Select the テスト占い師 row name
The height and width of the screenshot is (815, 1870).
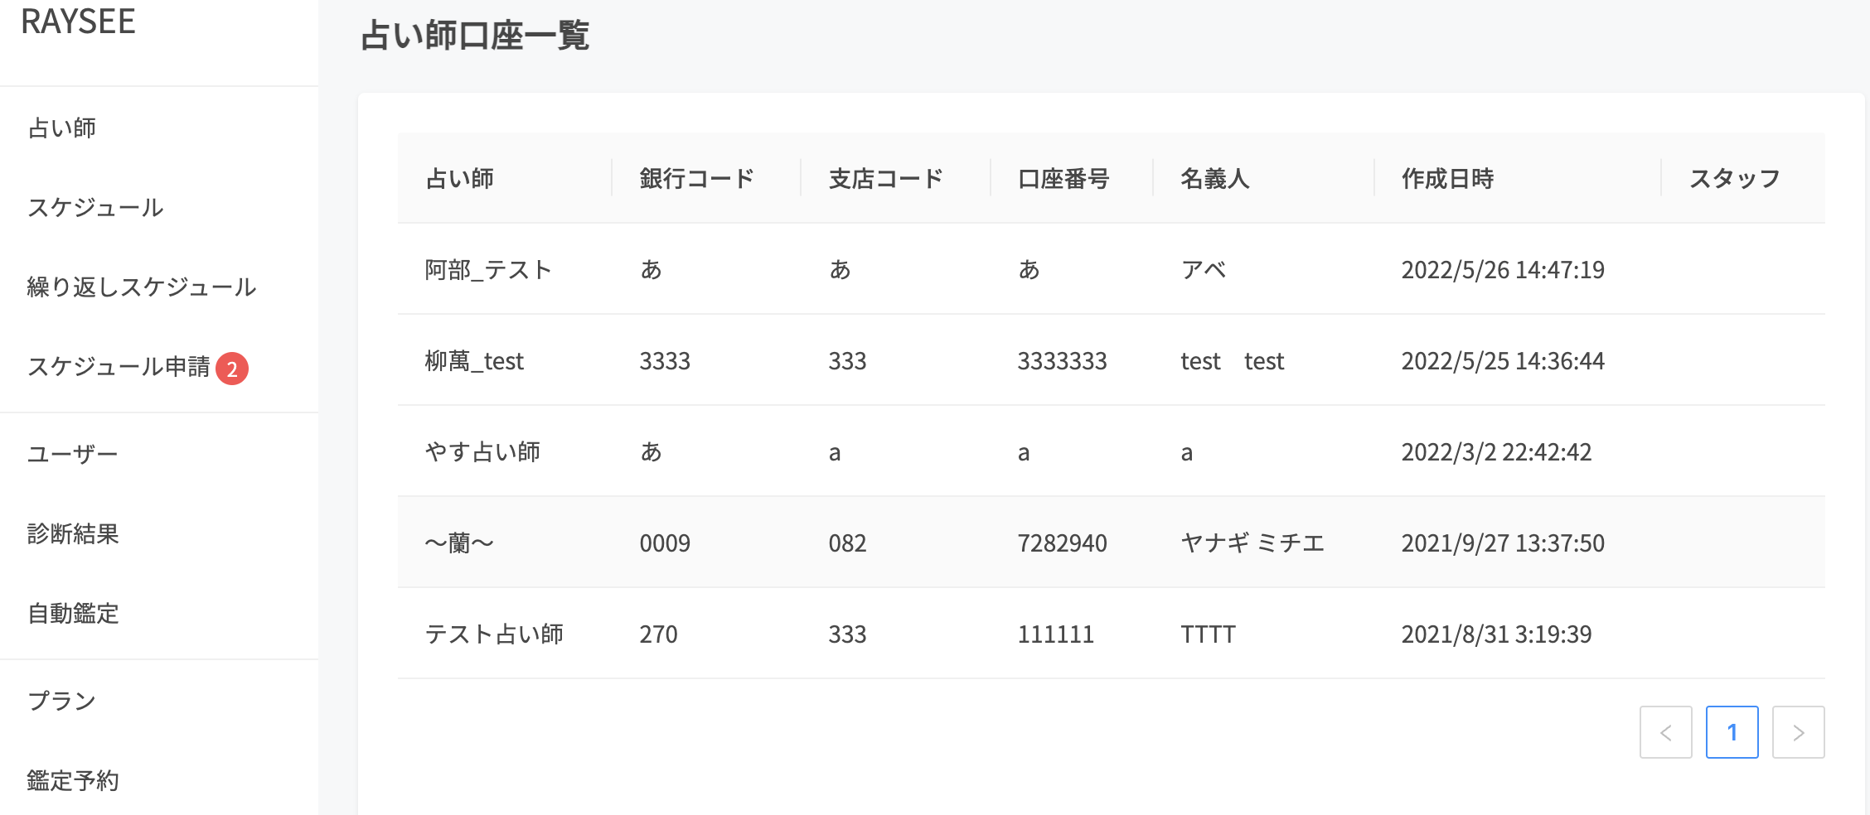tap(494, 634)
